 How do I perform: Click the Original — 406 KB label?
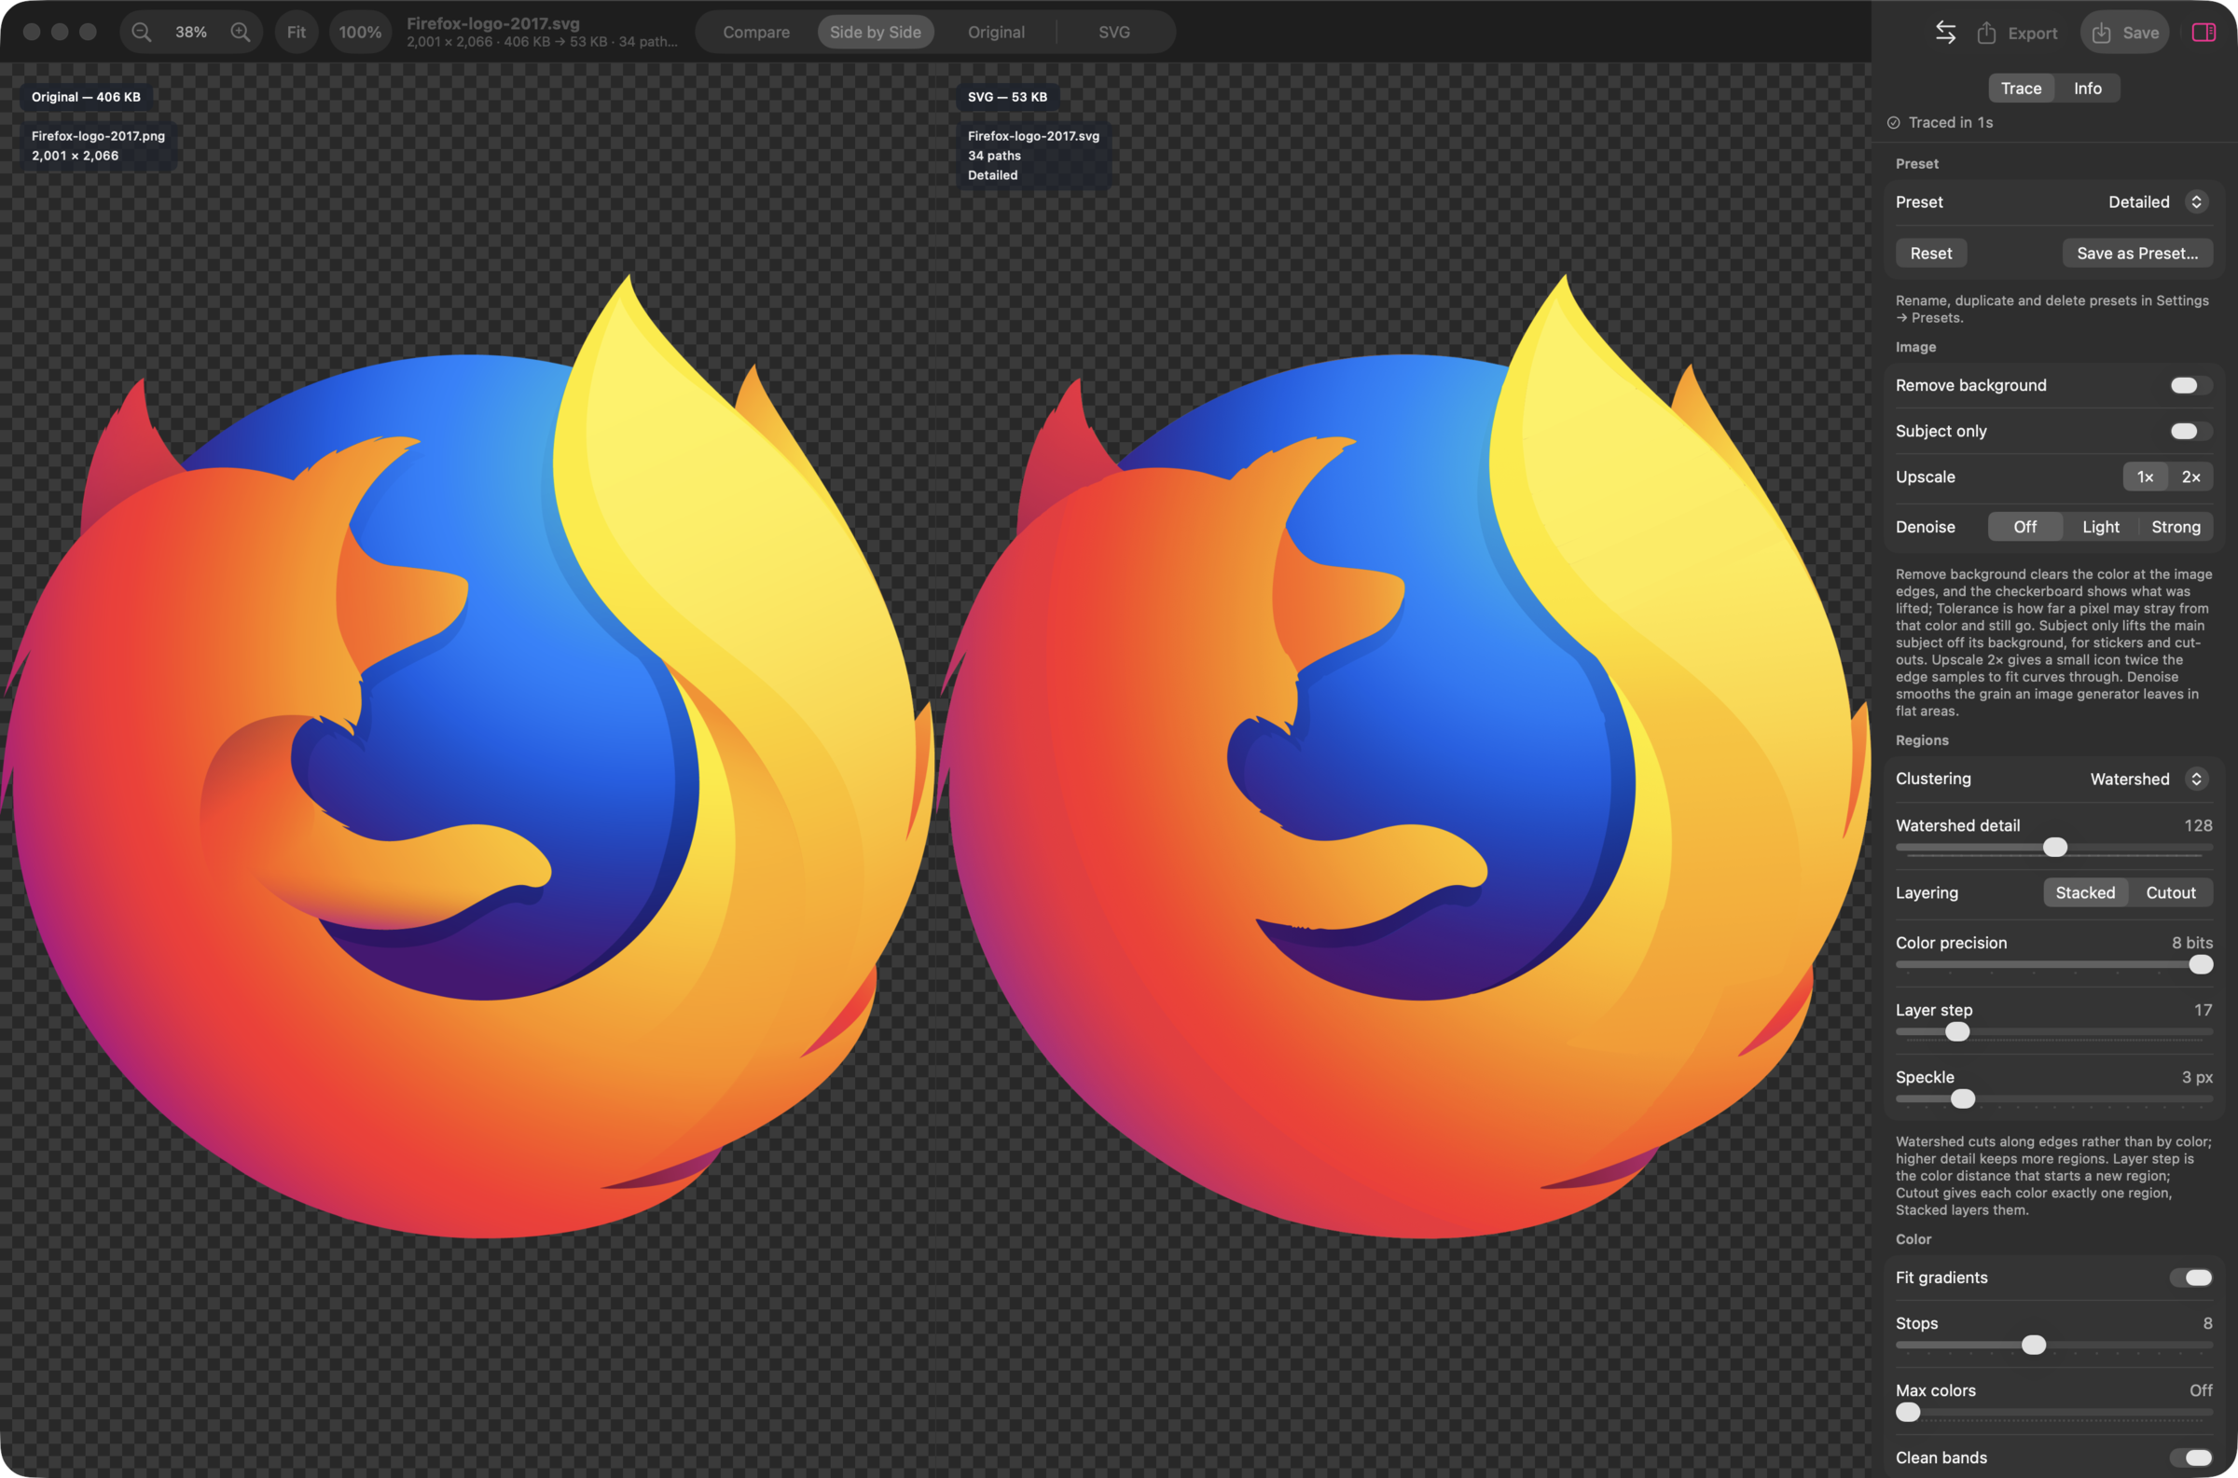[86, 97]
